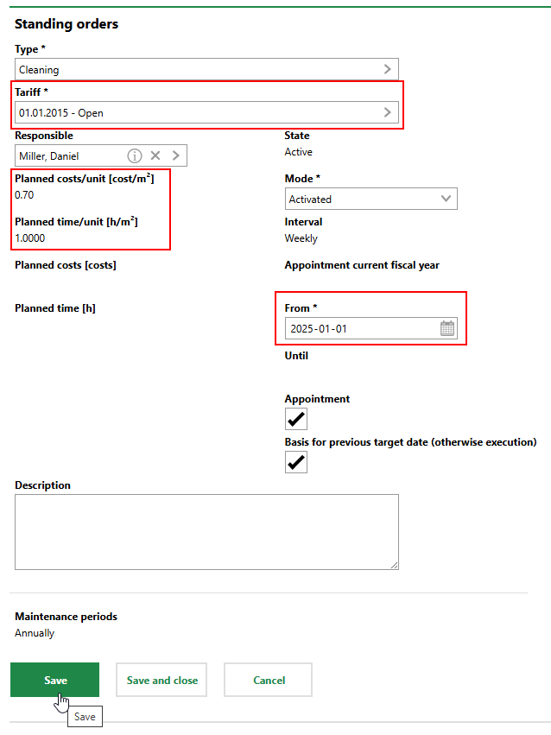
Task: Click Save and close
Action: (x=162, y=680)
